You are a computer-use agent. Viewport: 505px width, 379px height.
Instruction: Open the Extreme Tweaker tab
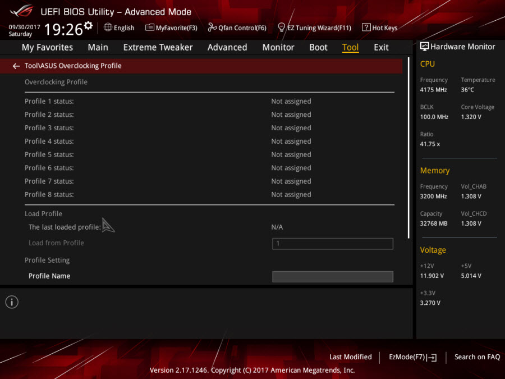[158, 47]
